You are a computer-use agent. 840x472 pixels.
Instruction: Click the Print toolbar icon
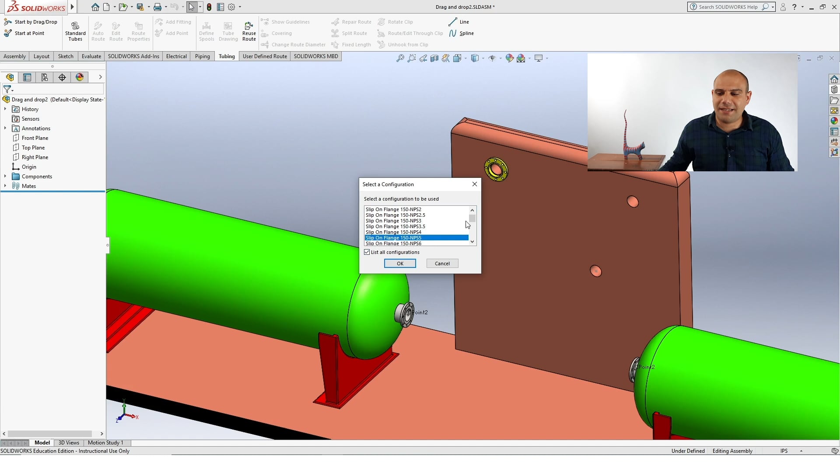157,7
